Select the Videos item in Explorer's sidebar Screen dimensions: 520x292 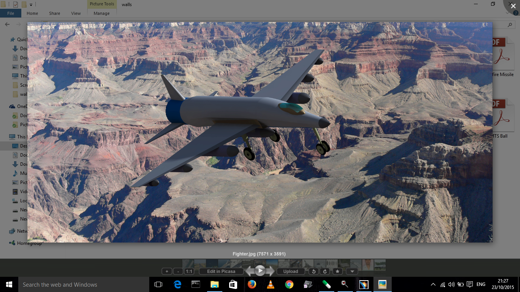coord(20,192)
